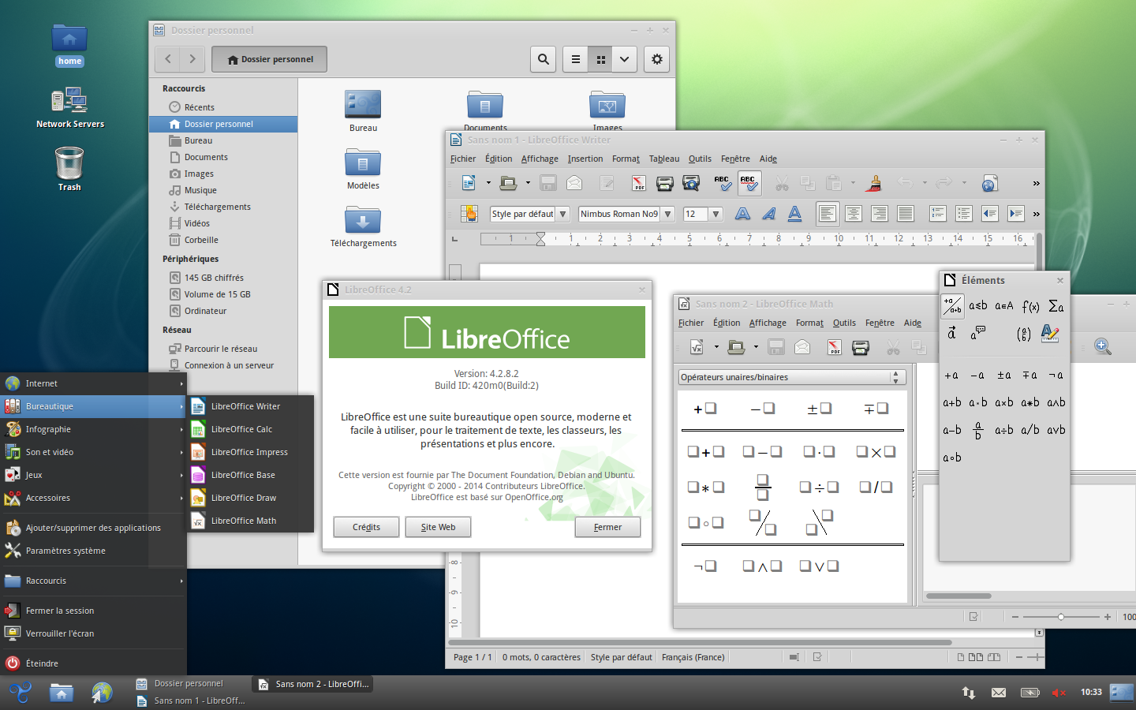Select Unary/Binary Operators category in Éléments panel
The image size is (1136, 710).
(x=952, y=305)
